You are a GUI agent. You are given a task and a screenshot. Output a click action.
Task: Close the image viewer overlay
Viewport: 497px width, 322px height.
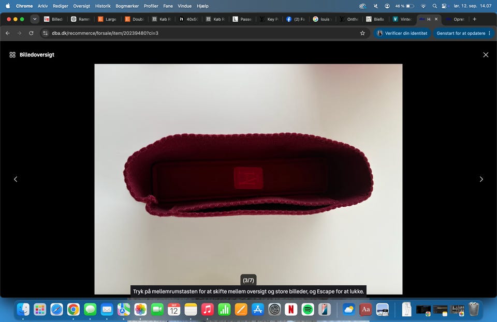click(x=486, y=55)
